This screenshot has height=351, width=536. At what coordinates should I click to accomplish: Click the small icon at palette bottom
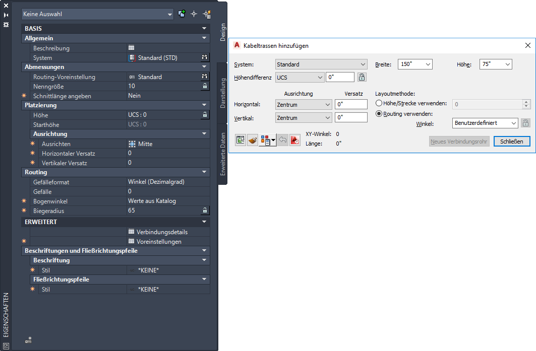[28, 340]
